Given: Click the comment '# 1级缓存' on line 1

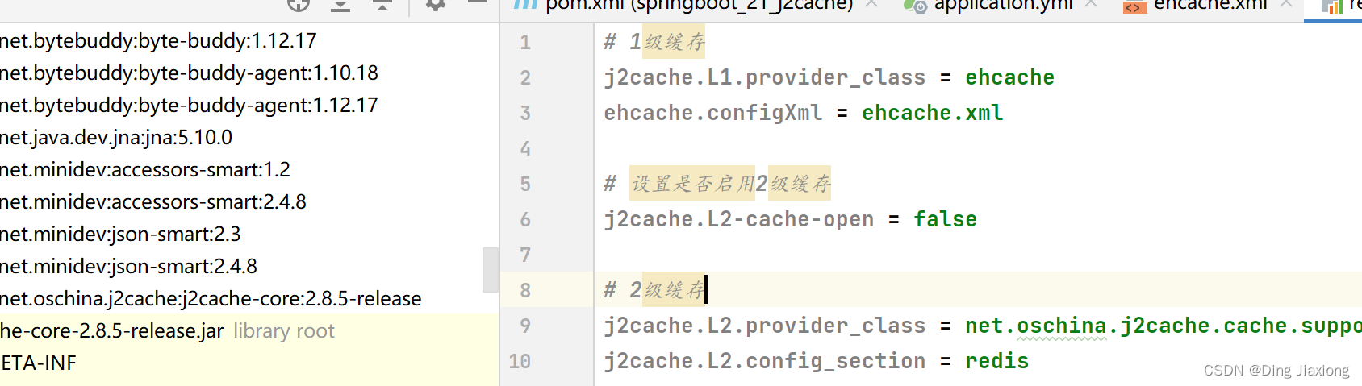Looking at the screenshot, I should 654,42.
